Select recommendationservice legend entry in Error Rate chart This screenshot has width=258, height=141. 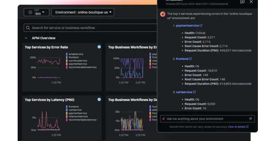[83, 67]
